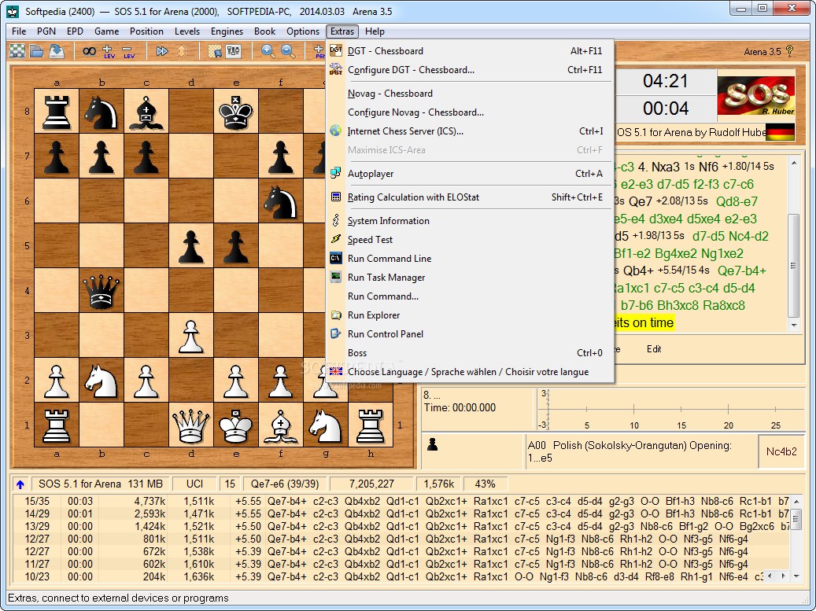Click the black knight on f6
Viewport: 816px width, 611px height.
(280, 202)
